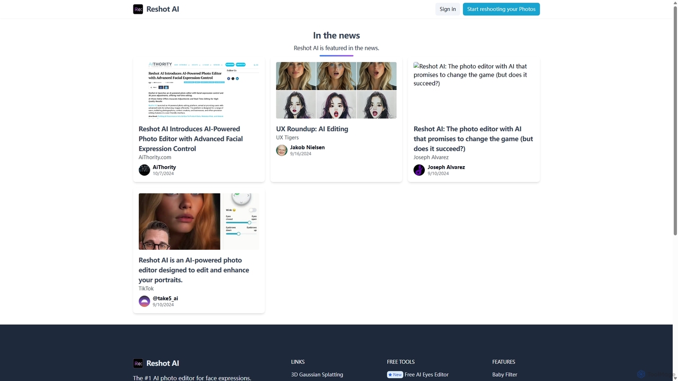Open the TikTok portrait editor thumbnail

(199, 221)
